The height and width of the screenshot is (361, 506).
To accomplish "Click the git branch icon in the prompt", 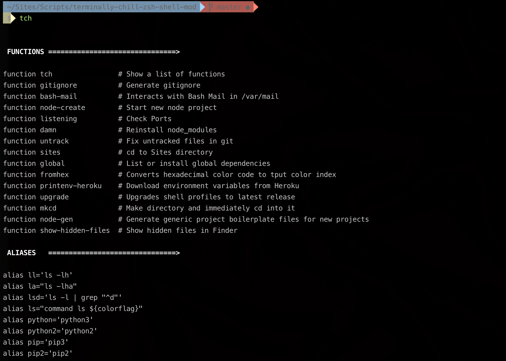I will point(210,7).
